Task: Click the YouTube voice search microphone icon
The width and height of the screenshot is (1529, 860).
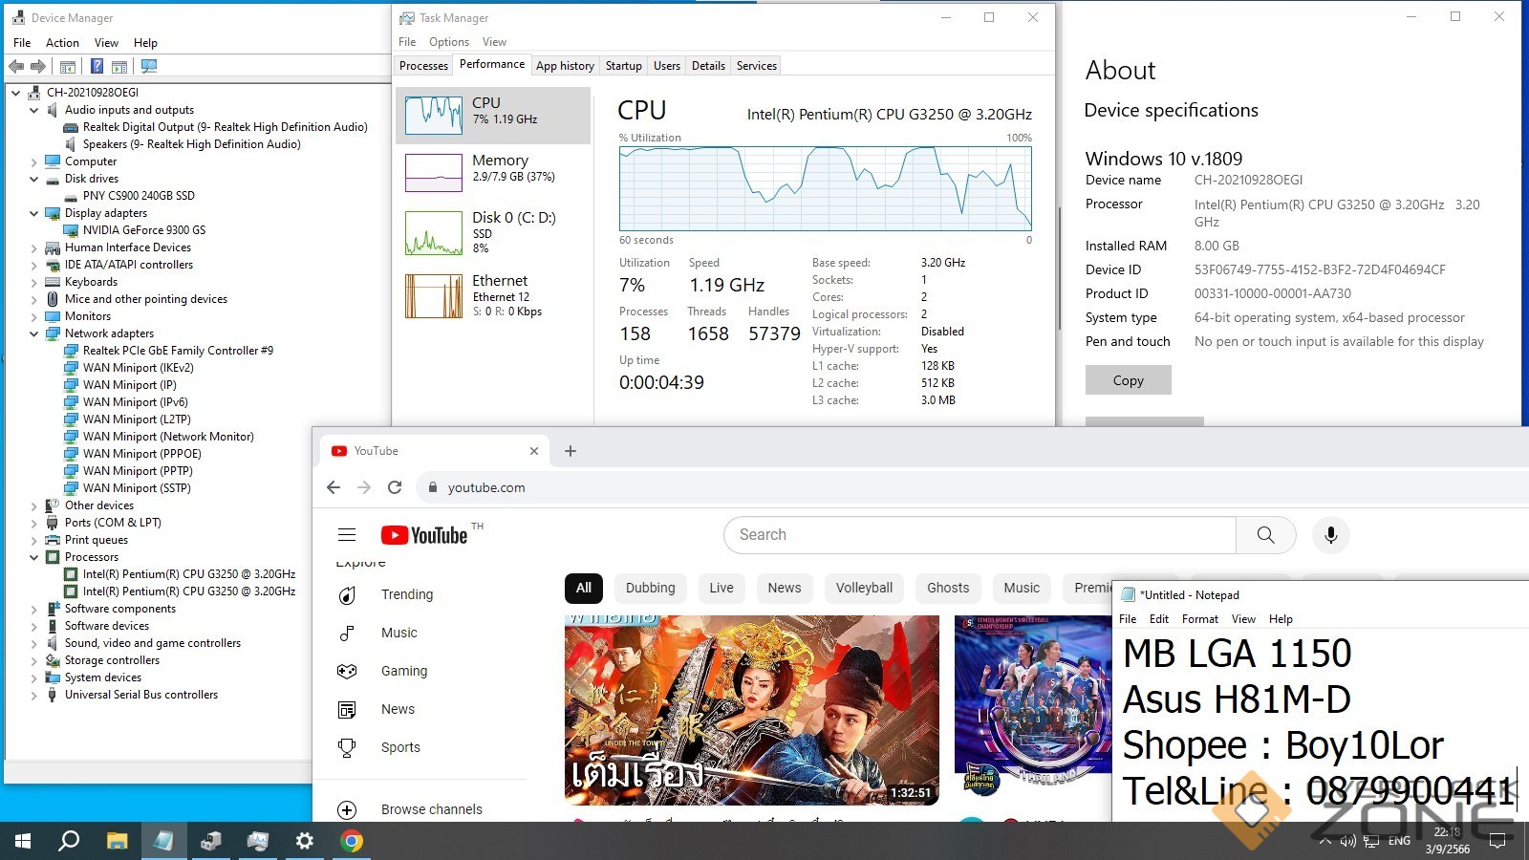Action: point(1330,535)
